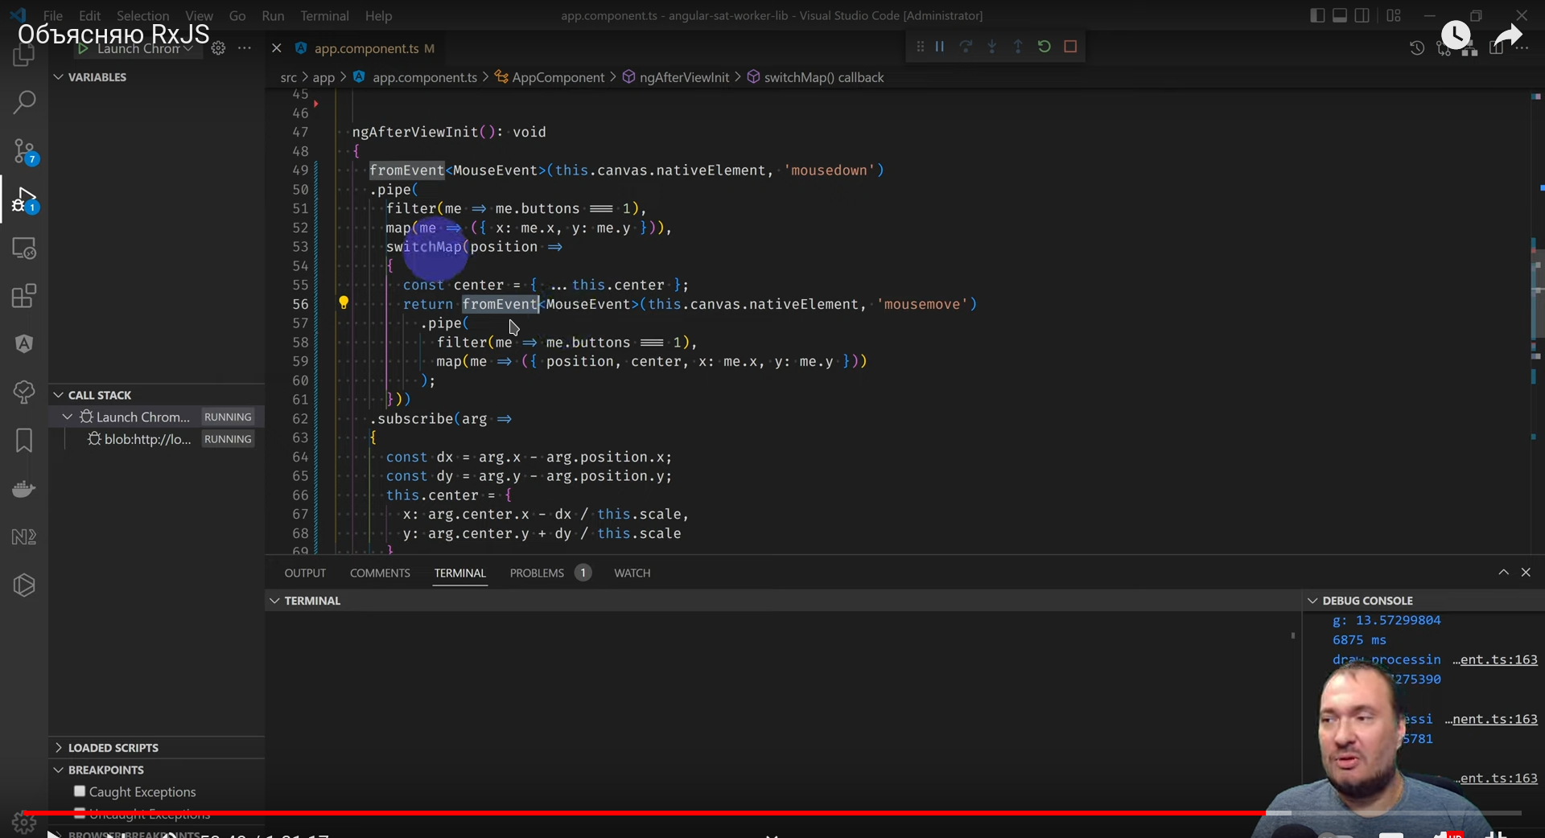This screenshot has height=838, width=1545.
Task: Collapse the BREAKPOINTS section
Action: click(59, 770)
